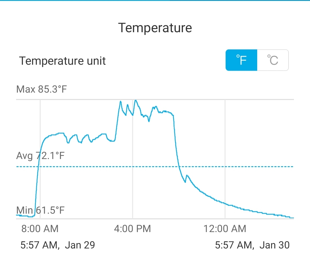The height and width of the screenshot is (266, 310).
Task: Switch temperature unit to Celsius
Action: pos(273,60)
